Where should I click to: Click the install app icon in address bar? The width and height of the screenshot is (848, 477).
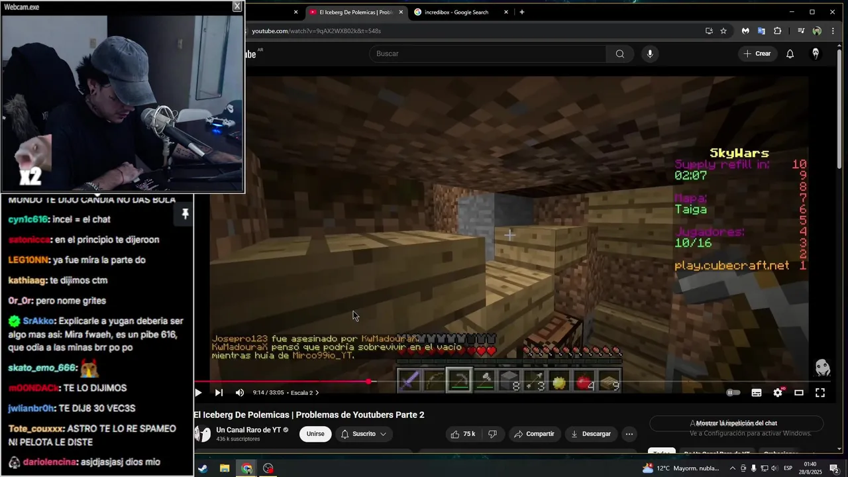click(x=709, y=31)
